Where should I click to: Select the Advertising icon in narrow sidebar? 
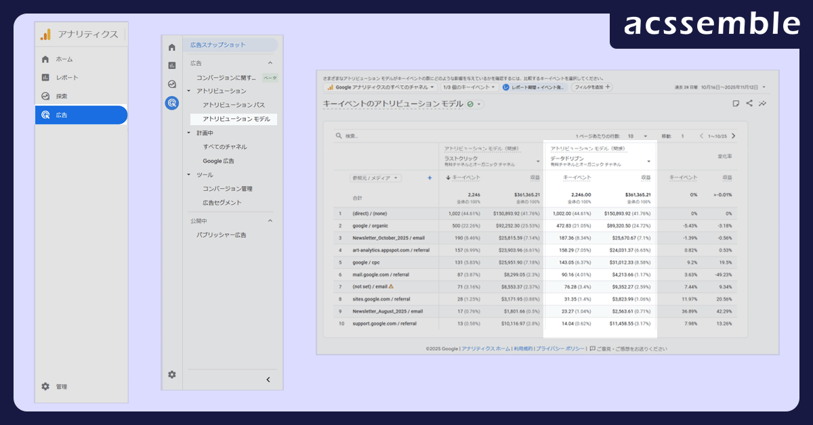pyautogui.click(x=172, y=103)
